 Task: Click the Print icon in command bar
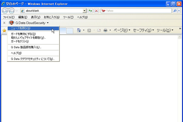pyautogui.click(x=105, y=30)
